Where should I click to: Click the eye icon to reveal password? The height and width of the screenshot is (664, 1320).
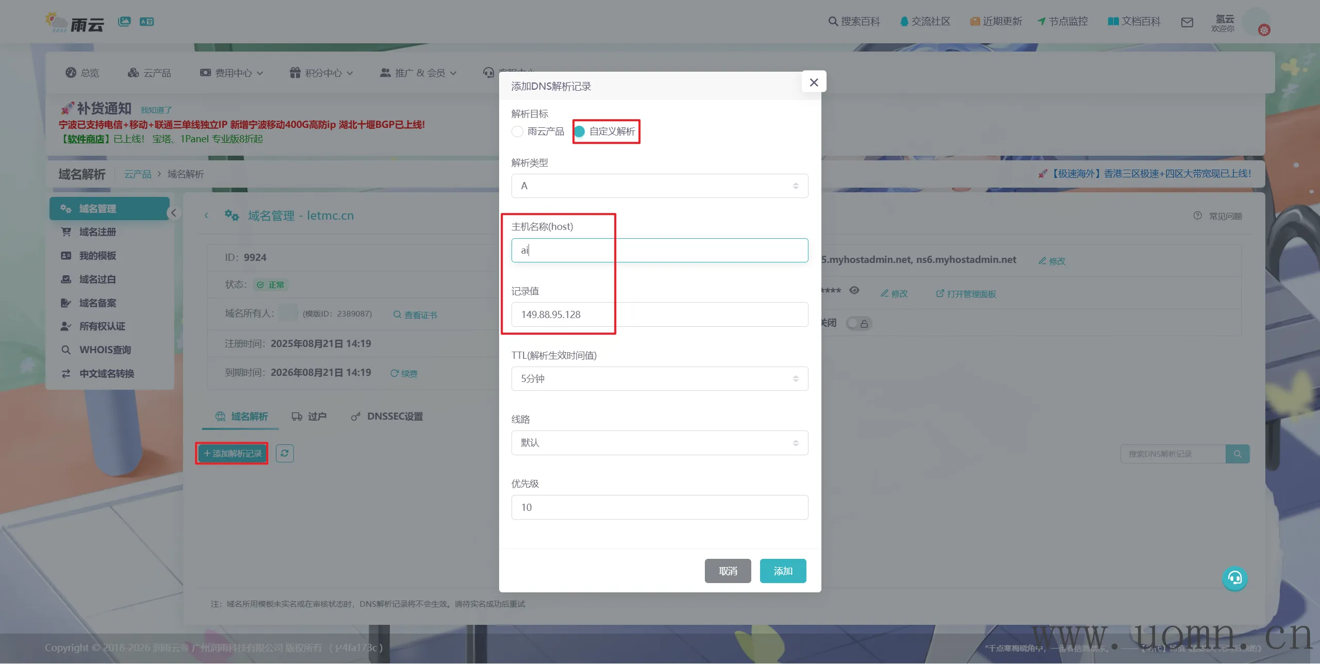(854, 290)
